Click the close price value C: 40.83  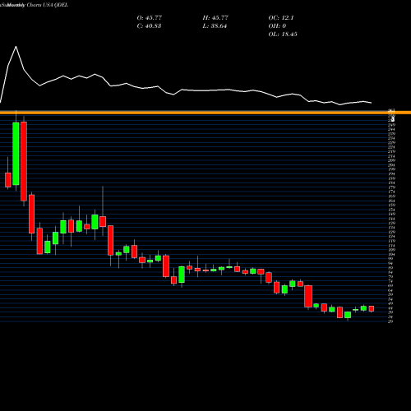[149, 26]
